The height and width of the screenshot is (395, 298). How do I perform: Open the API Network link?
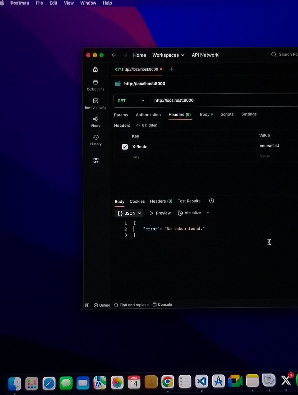(205, 55)
